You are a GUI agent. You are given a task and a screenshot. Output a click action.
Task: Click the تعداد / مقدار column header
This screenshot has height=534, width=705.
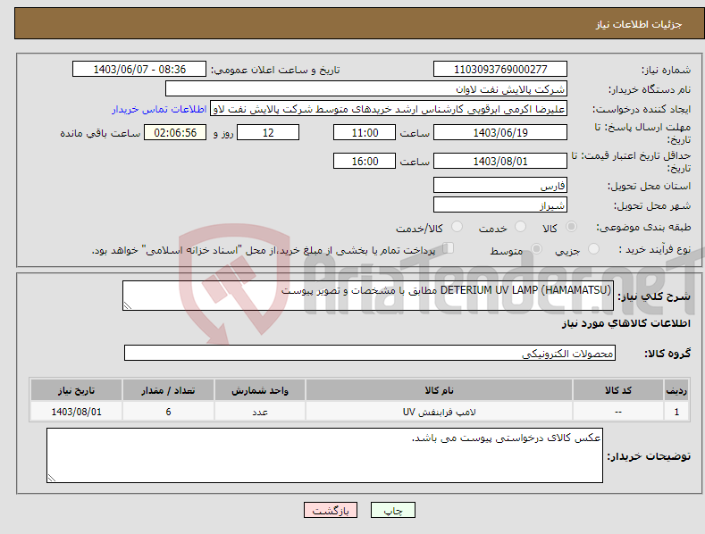click(168, 390)
